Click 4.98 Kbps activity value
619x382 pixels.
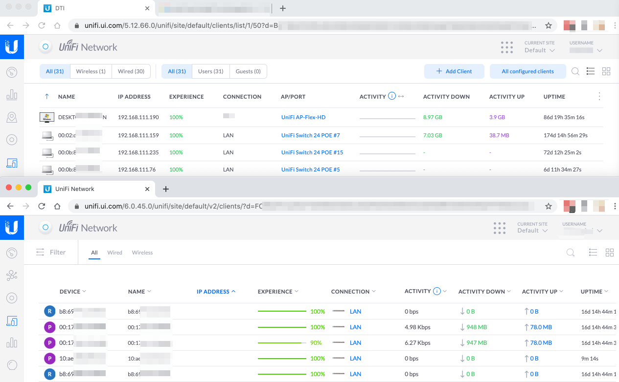pyautogui.click(x=417, y=327)
